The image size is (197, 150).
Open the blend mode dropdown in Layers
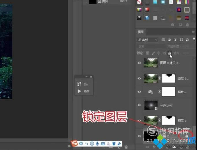point(150,47)
